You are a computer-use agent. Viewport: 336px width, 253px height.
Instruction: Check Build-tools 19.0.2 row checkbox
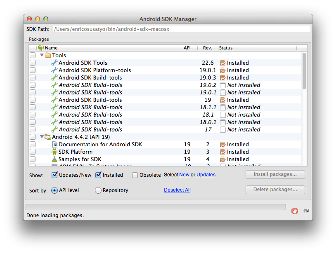coord(33,85)
